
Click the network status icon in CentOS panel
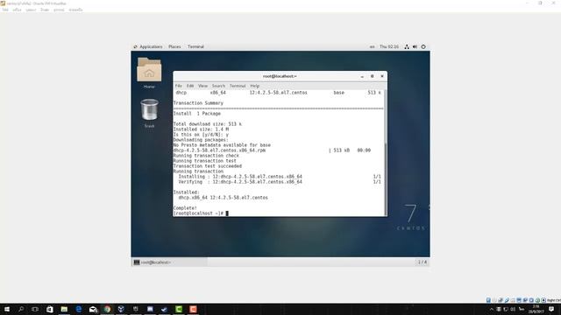click(x=407, y=46)
